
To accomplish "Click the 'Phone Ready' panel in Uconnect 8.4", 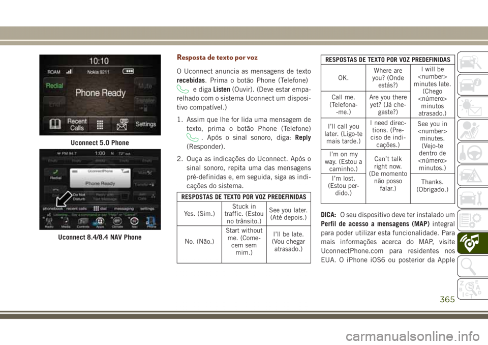I will [x=100, y=178].
